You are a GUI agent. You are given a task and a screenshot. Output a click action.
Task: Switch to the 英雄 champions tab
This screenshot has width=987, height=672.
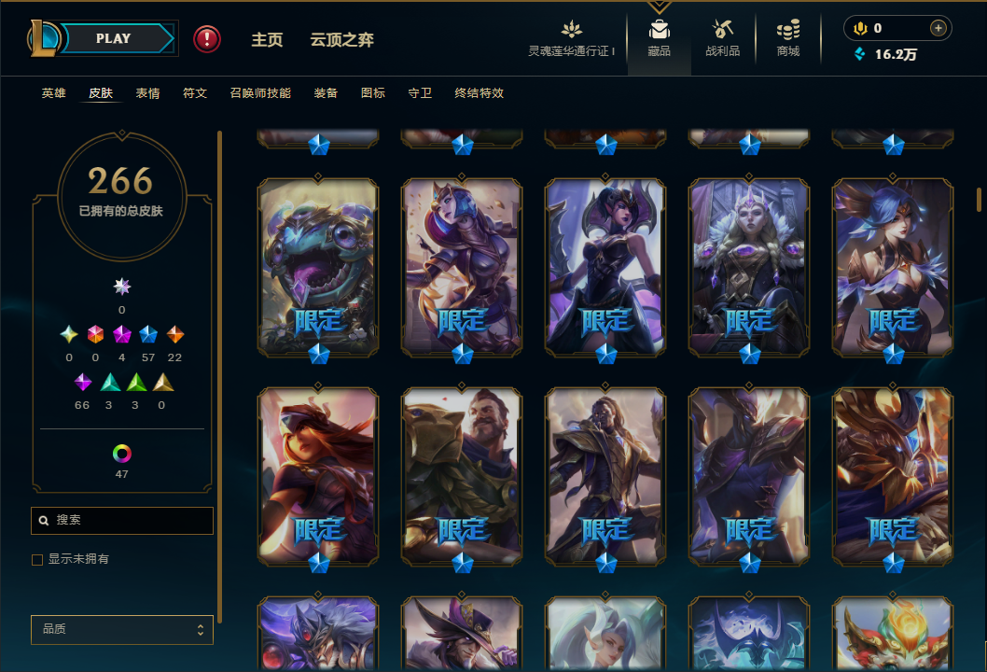tap(53, 93)
